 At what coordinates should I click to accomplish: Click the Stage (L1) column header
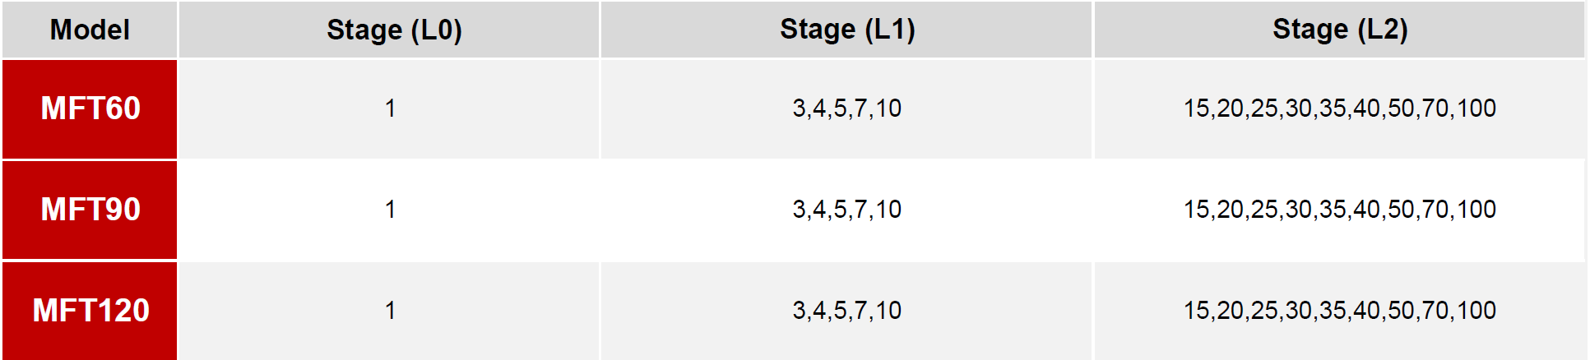846,30
